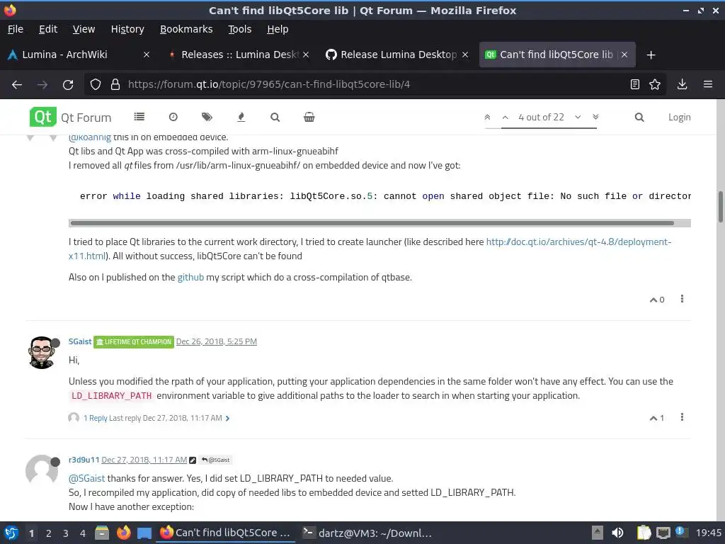Click the Firefox Reload button
This screenshot has width=725, height=544.
pyautogui.click(x=68, y=84)
